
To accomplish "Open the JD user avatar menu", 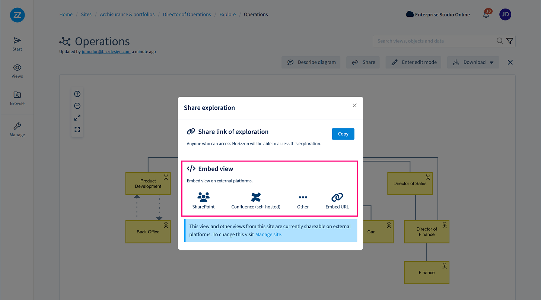I will pos(505,15).
